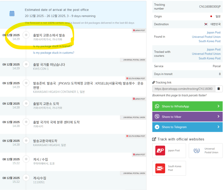Click the Telegram logo icon
Image resolution: width=224 pixels, height=190 pixels.
pos(157,127)
